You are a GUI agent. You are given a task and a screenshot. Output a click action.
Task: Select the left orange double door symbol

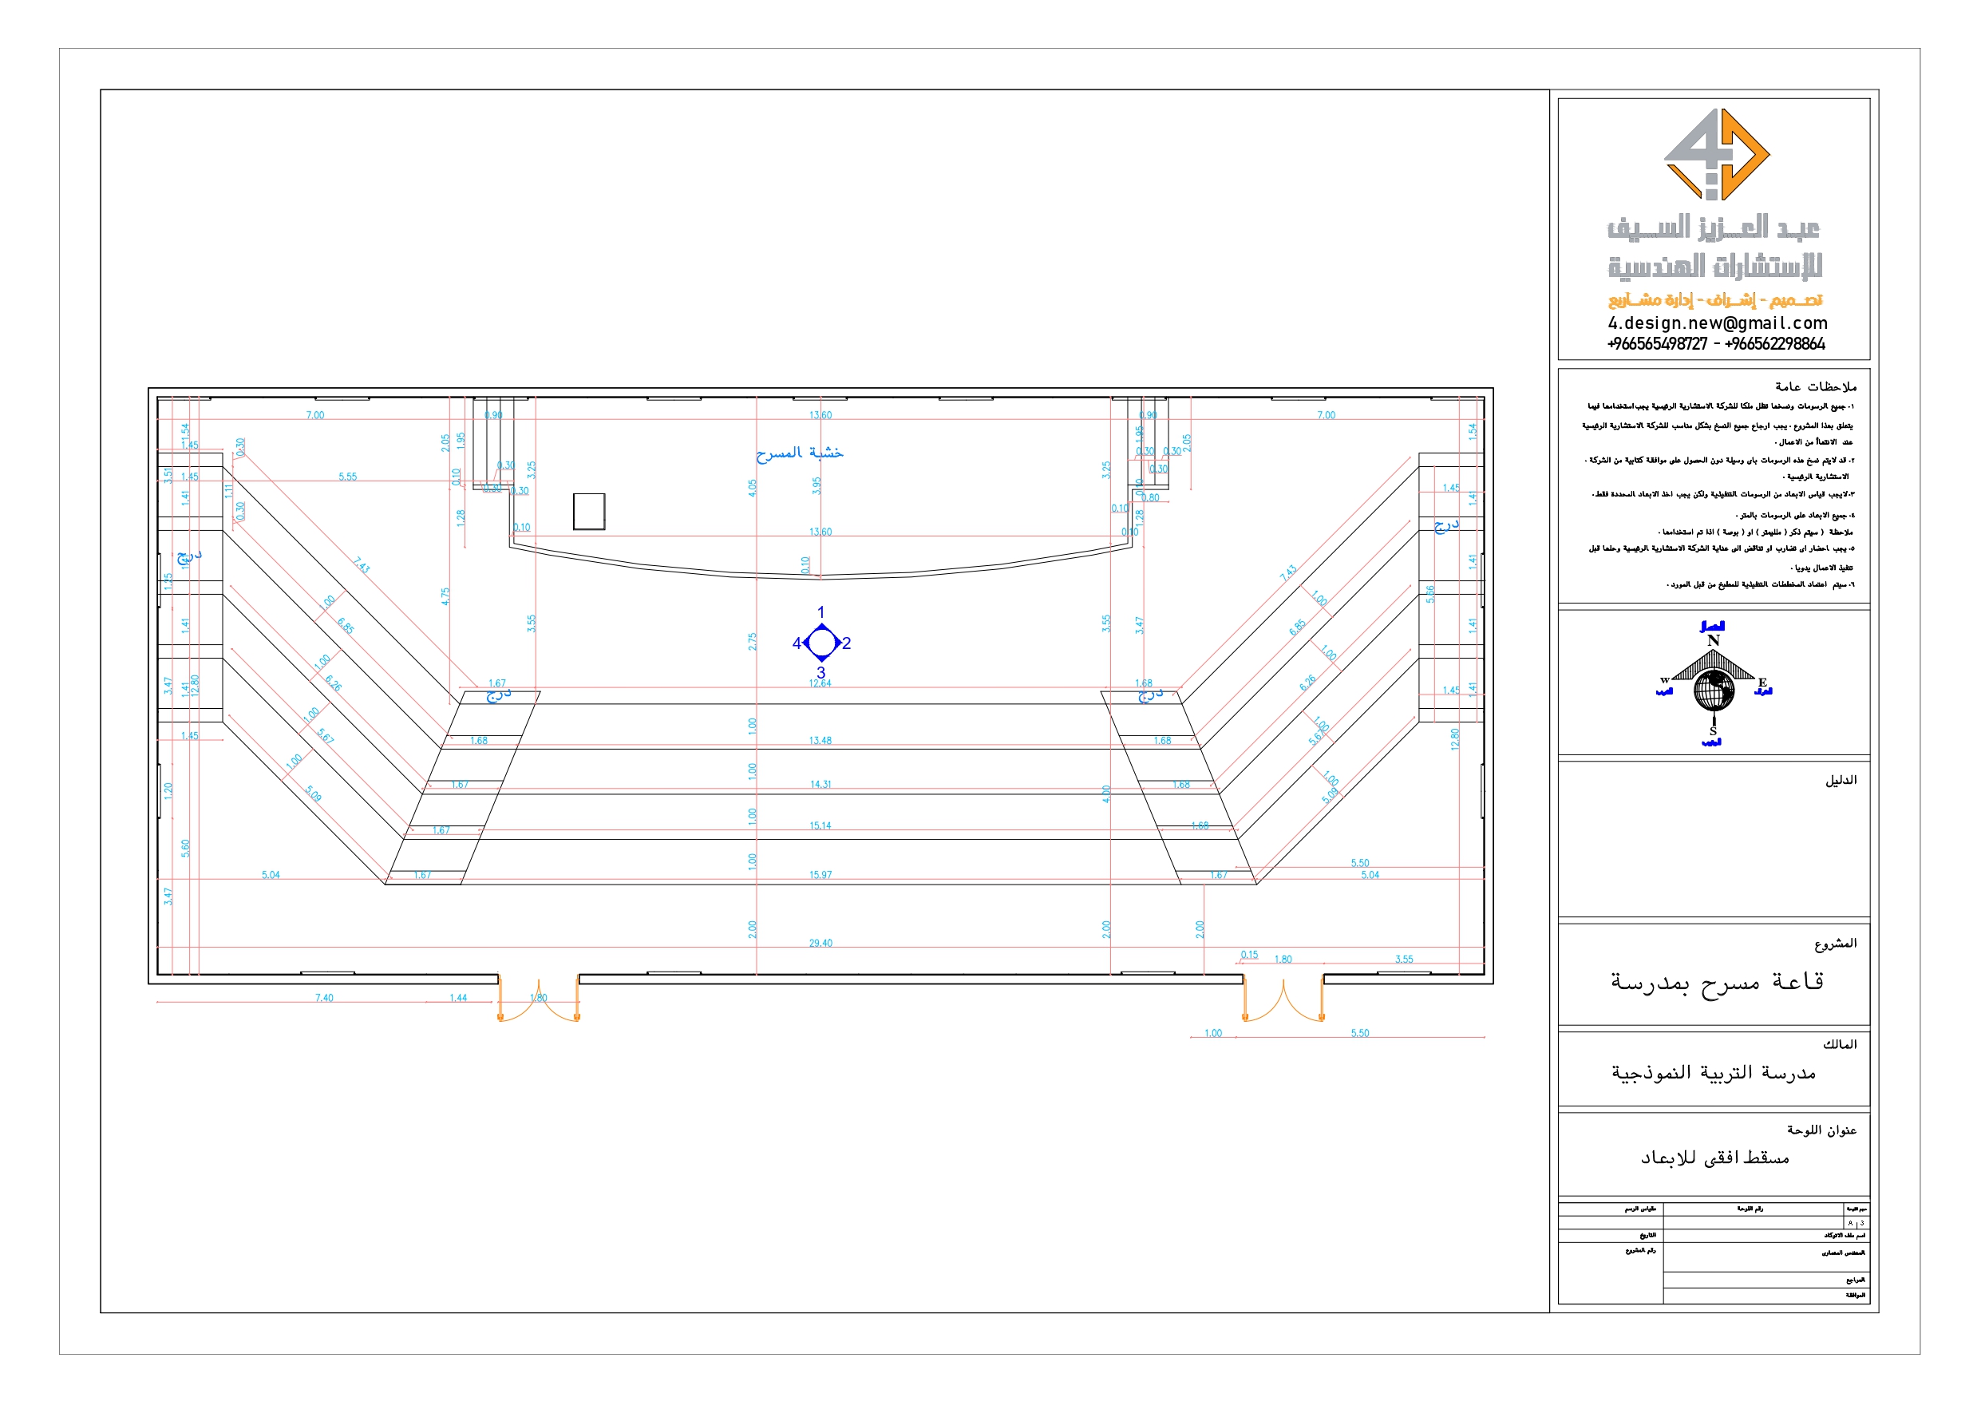coord(539,999)
